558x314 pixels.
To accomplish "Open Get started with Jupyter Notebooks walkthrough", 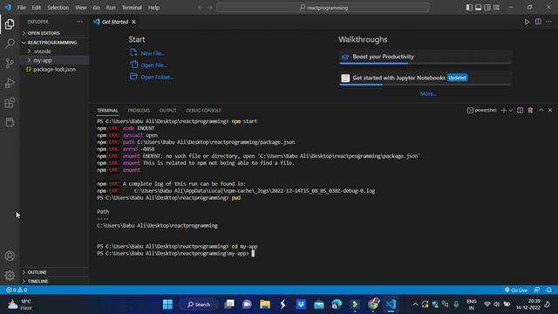I will [x=425, y=78].
